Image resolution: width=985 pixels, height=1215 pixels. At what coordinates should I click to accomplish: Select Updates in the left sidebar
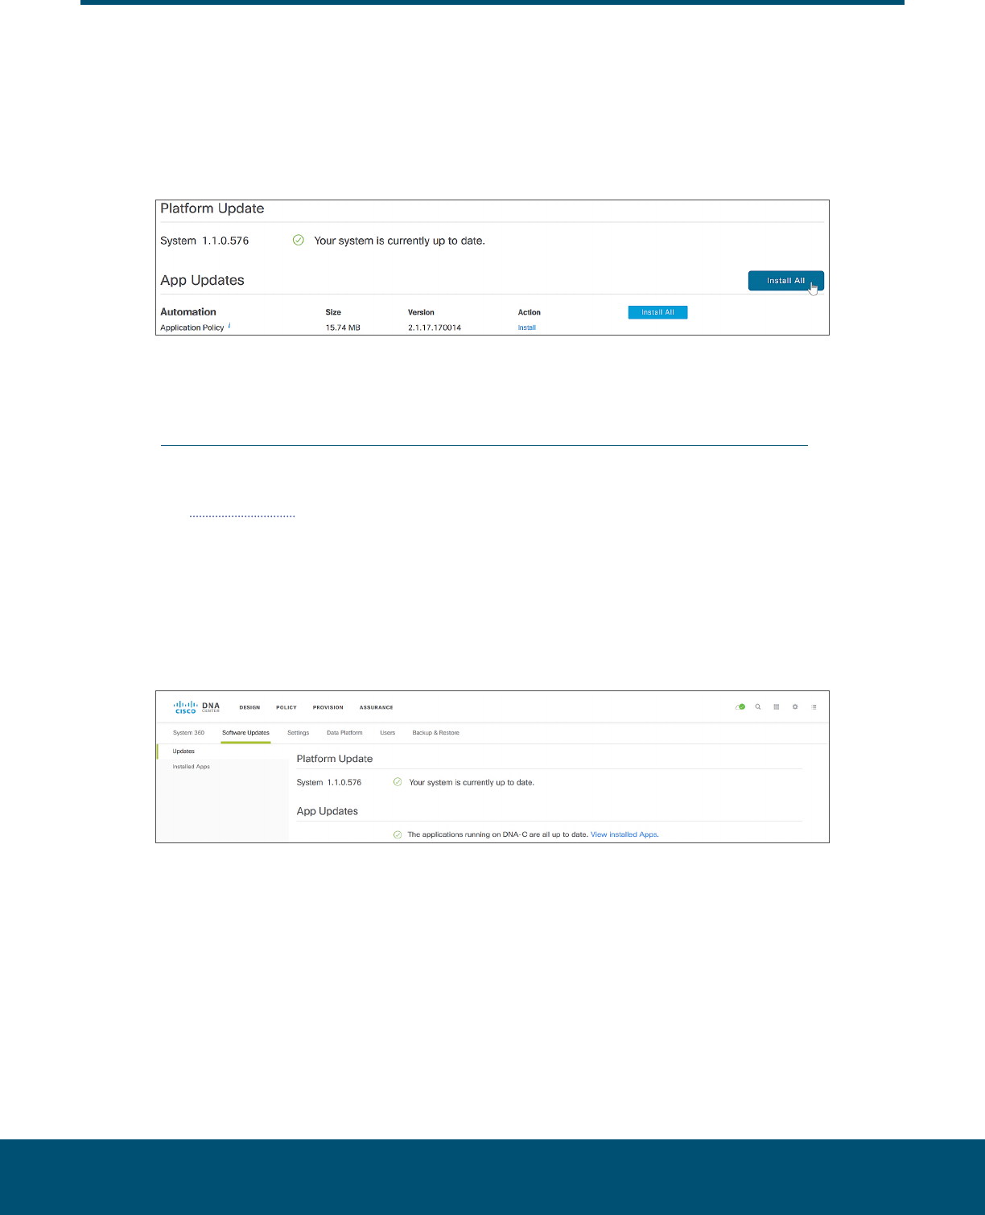pos(184,752)
